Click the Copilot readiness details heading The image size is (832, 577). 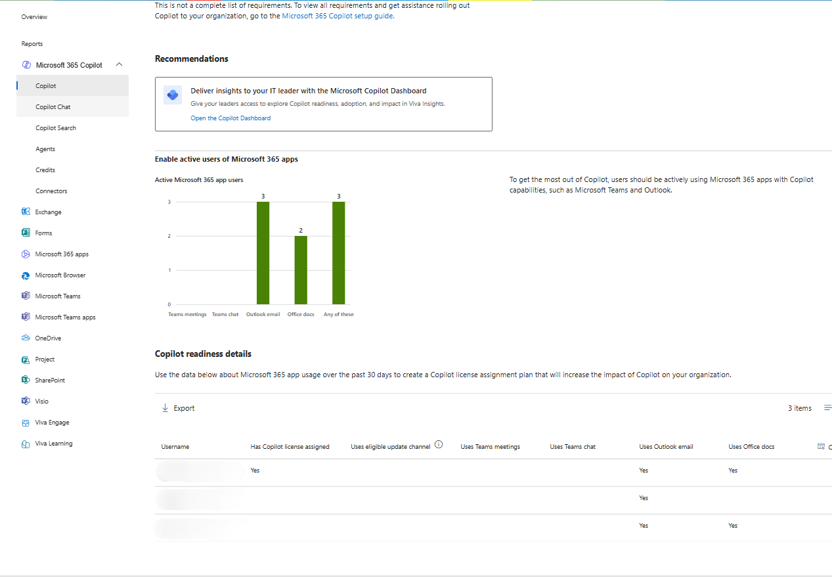(203, 354)
